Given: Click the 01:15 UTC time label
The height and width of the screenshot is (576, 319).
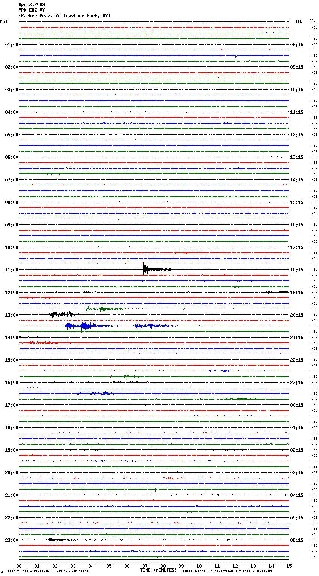Looking at the screenshot, I should coord(297,428).
